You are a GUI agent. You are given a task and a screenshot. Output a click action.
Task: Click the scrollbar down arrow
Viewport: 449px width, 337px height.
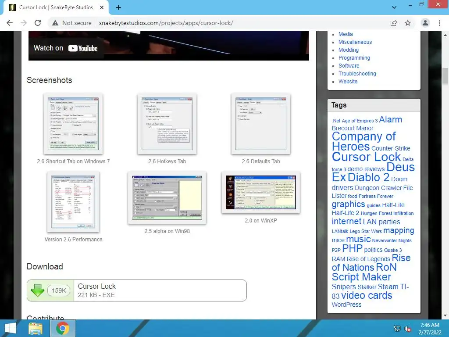[445, 315]
